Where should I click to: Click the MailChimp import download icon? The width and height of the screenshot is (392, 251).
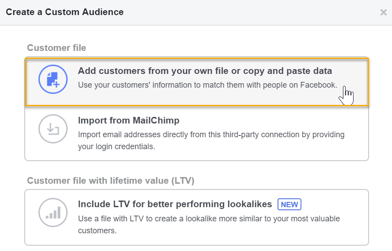[x=53, y=129]
